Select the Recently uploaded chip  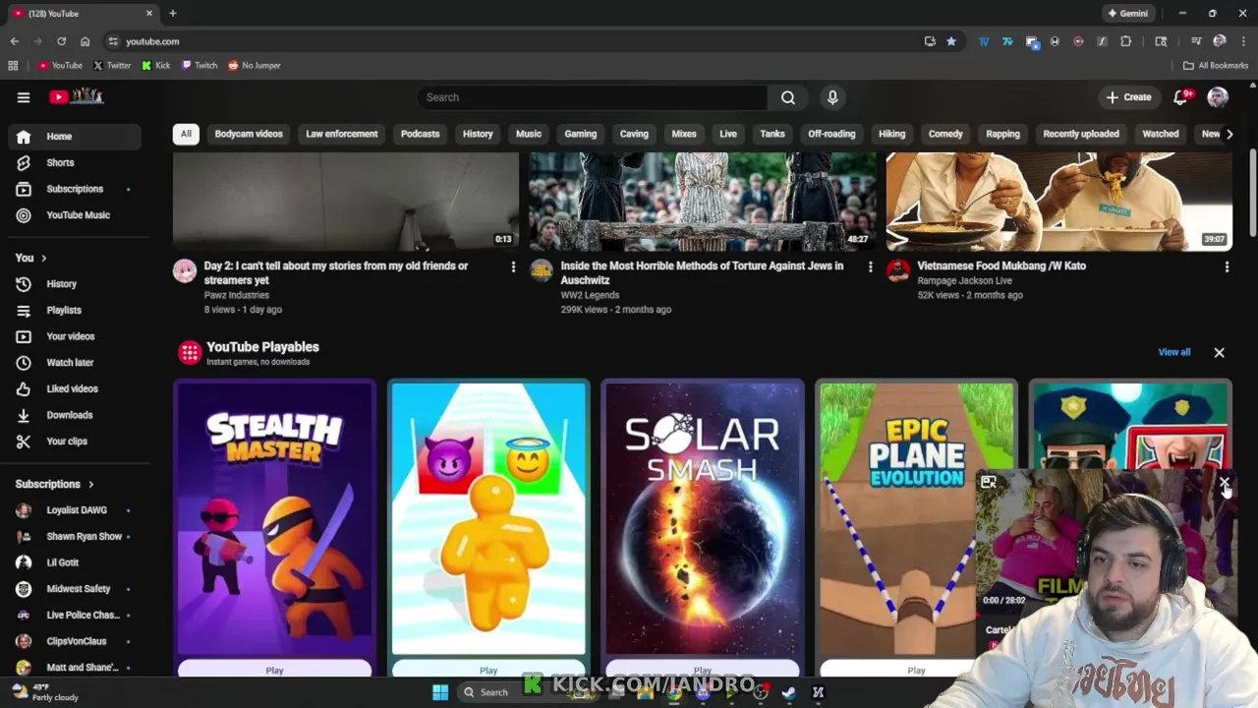(x=1080, y=134)
